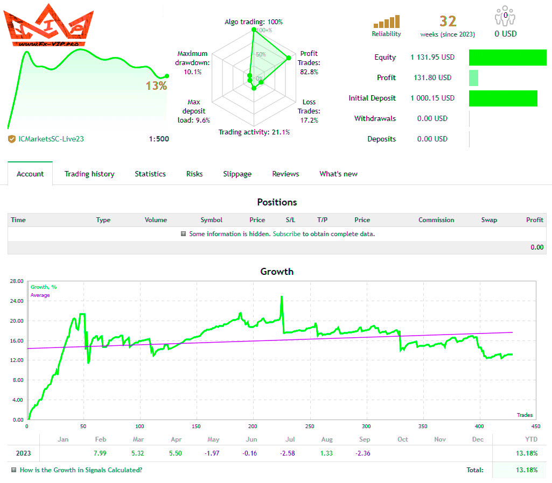The width and height of the screenshot is (552, 483).
Task: Click the question icon beside Growth calculation link
Action: (13, 470)
